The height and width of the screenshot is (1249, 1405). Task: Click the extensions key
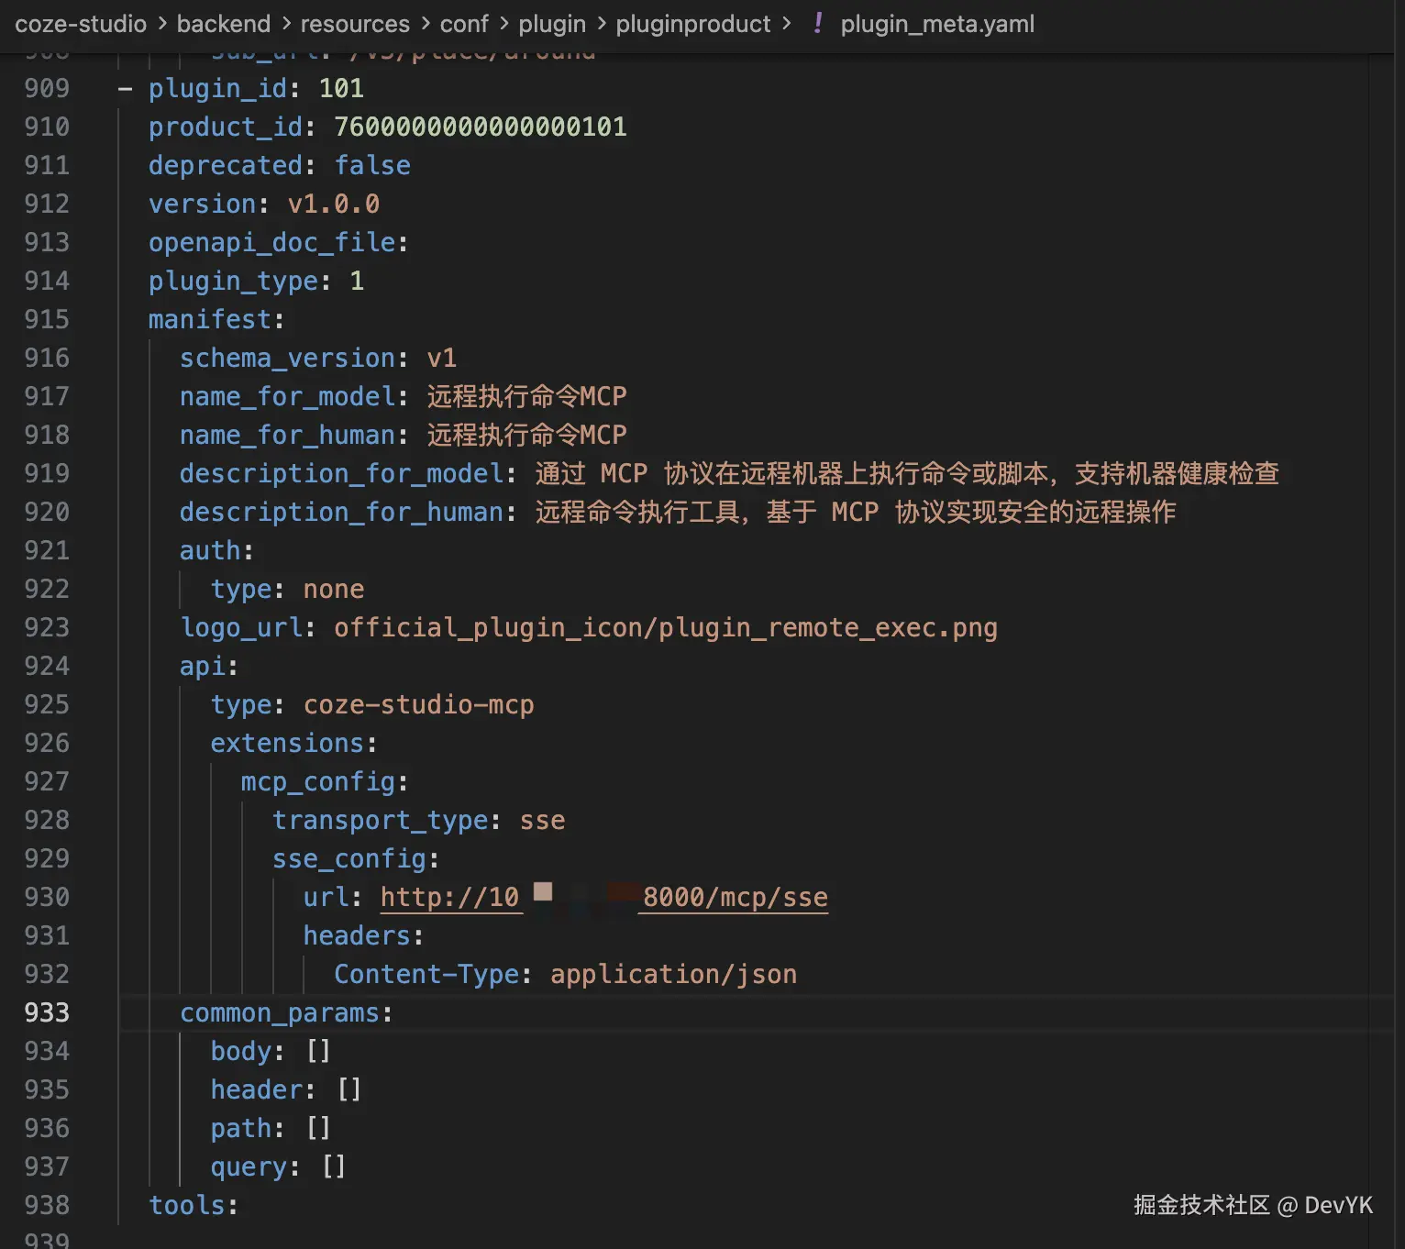click(288, 743)
